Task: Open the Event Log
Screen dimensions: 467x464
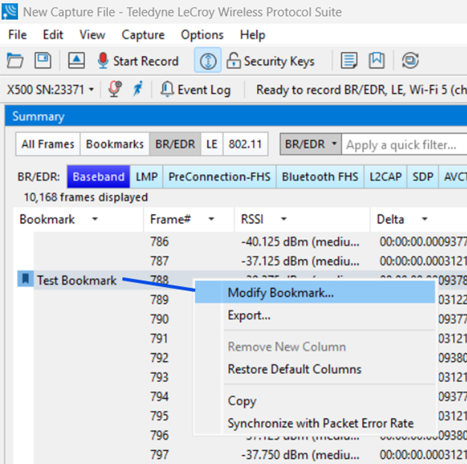Action: point(196,89)
